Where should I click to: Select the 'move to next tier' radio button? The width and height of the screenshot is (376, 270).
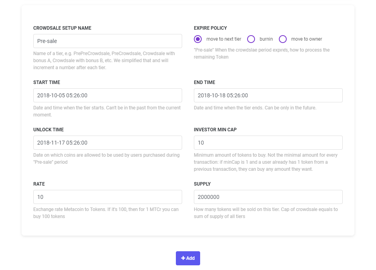[x=198, y=39]
